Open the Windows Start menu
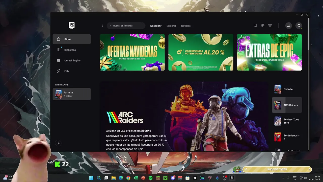Image resolution: width=323 pixels, height=182 pixels. click(91, 178)
